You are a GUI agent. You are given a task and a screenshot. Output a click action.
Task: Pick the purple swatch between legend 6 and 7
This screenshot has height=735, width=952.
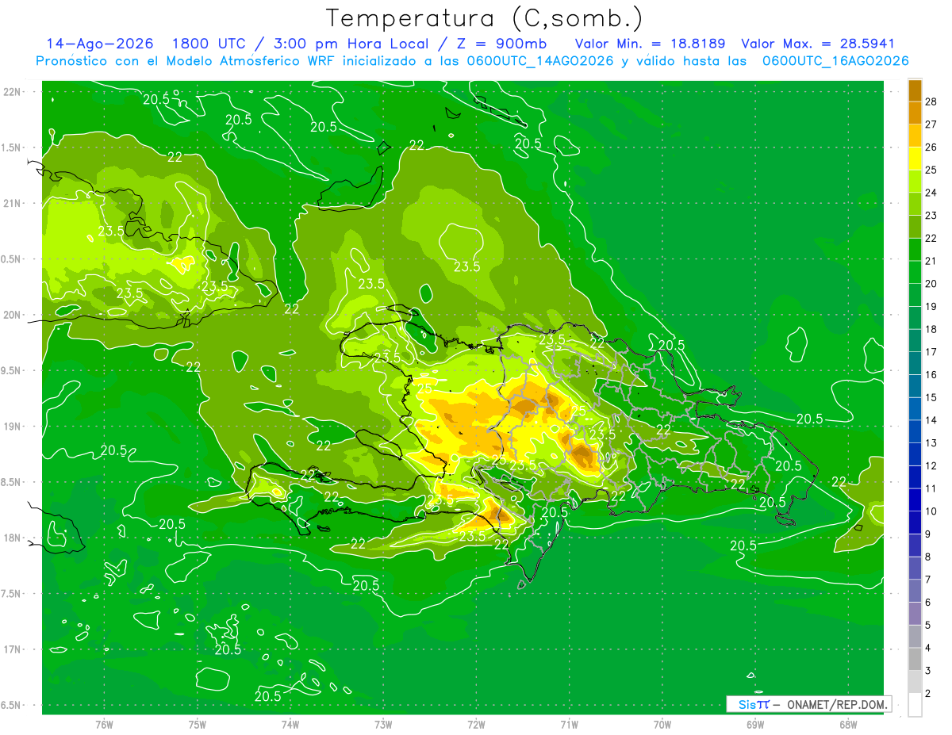[x=915, y=591]
